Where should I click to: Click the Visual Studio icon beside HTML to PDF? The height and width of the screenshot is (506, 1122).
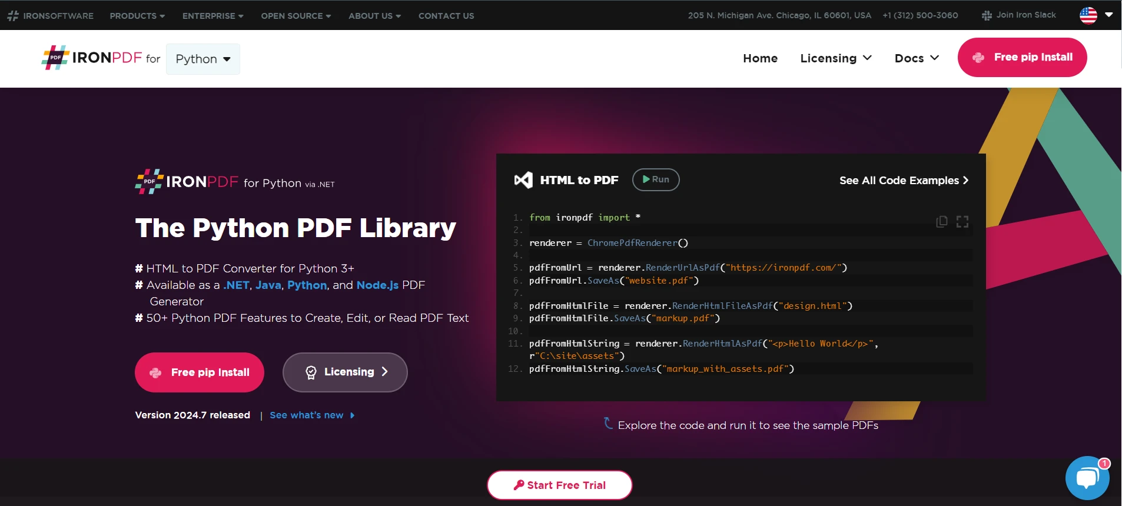pyautogui.click(x=523, y=180)
